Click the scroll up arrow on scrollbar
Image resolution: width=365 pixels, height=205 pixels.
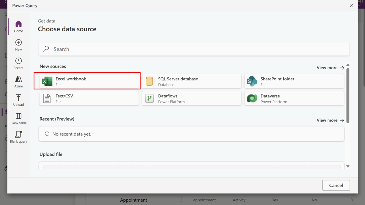click(x=348, y=65)
